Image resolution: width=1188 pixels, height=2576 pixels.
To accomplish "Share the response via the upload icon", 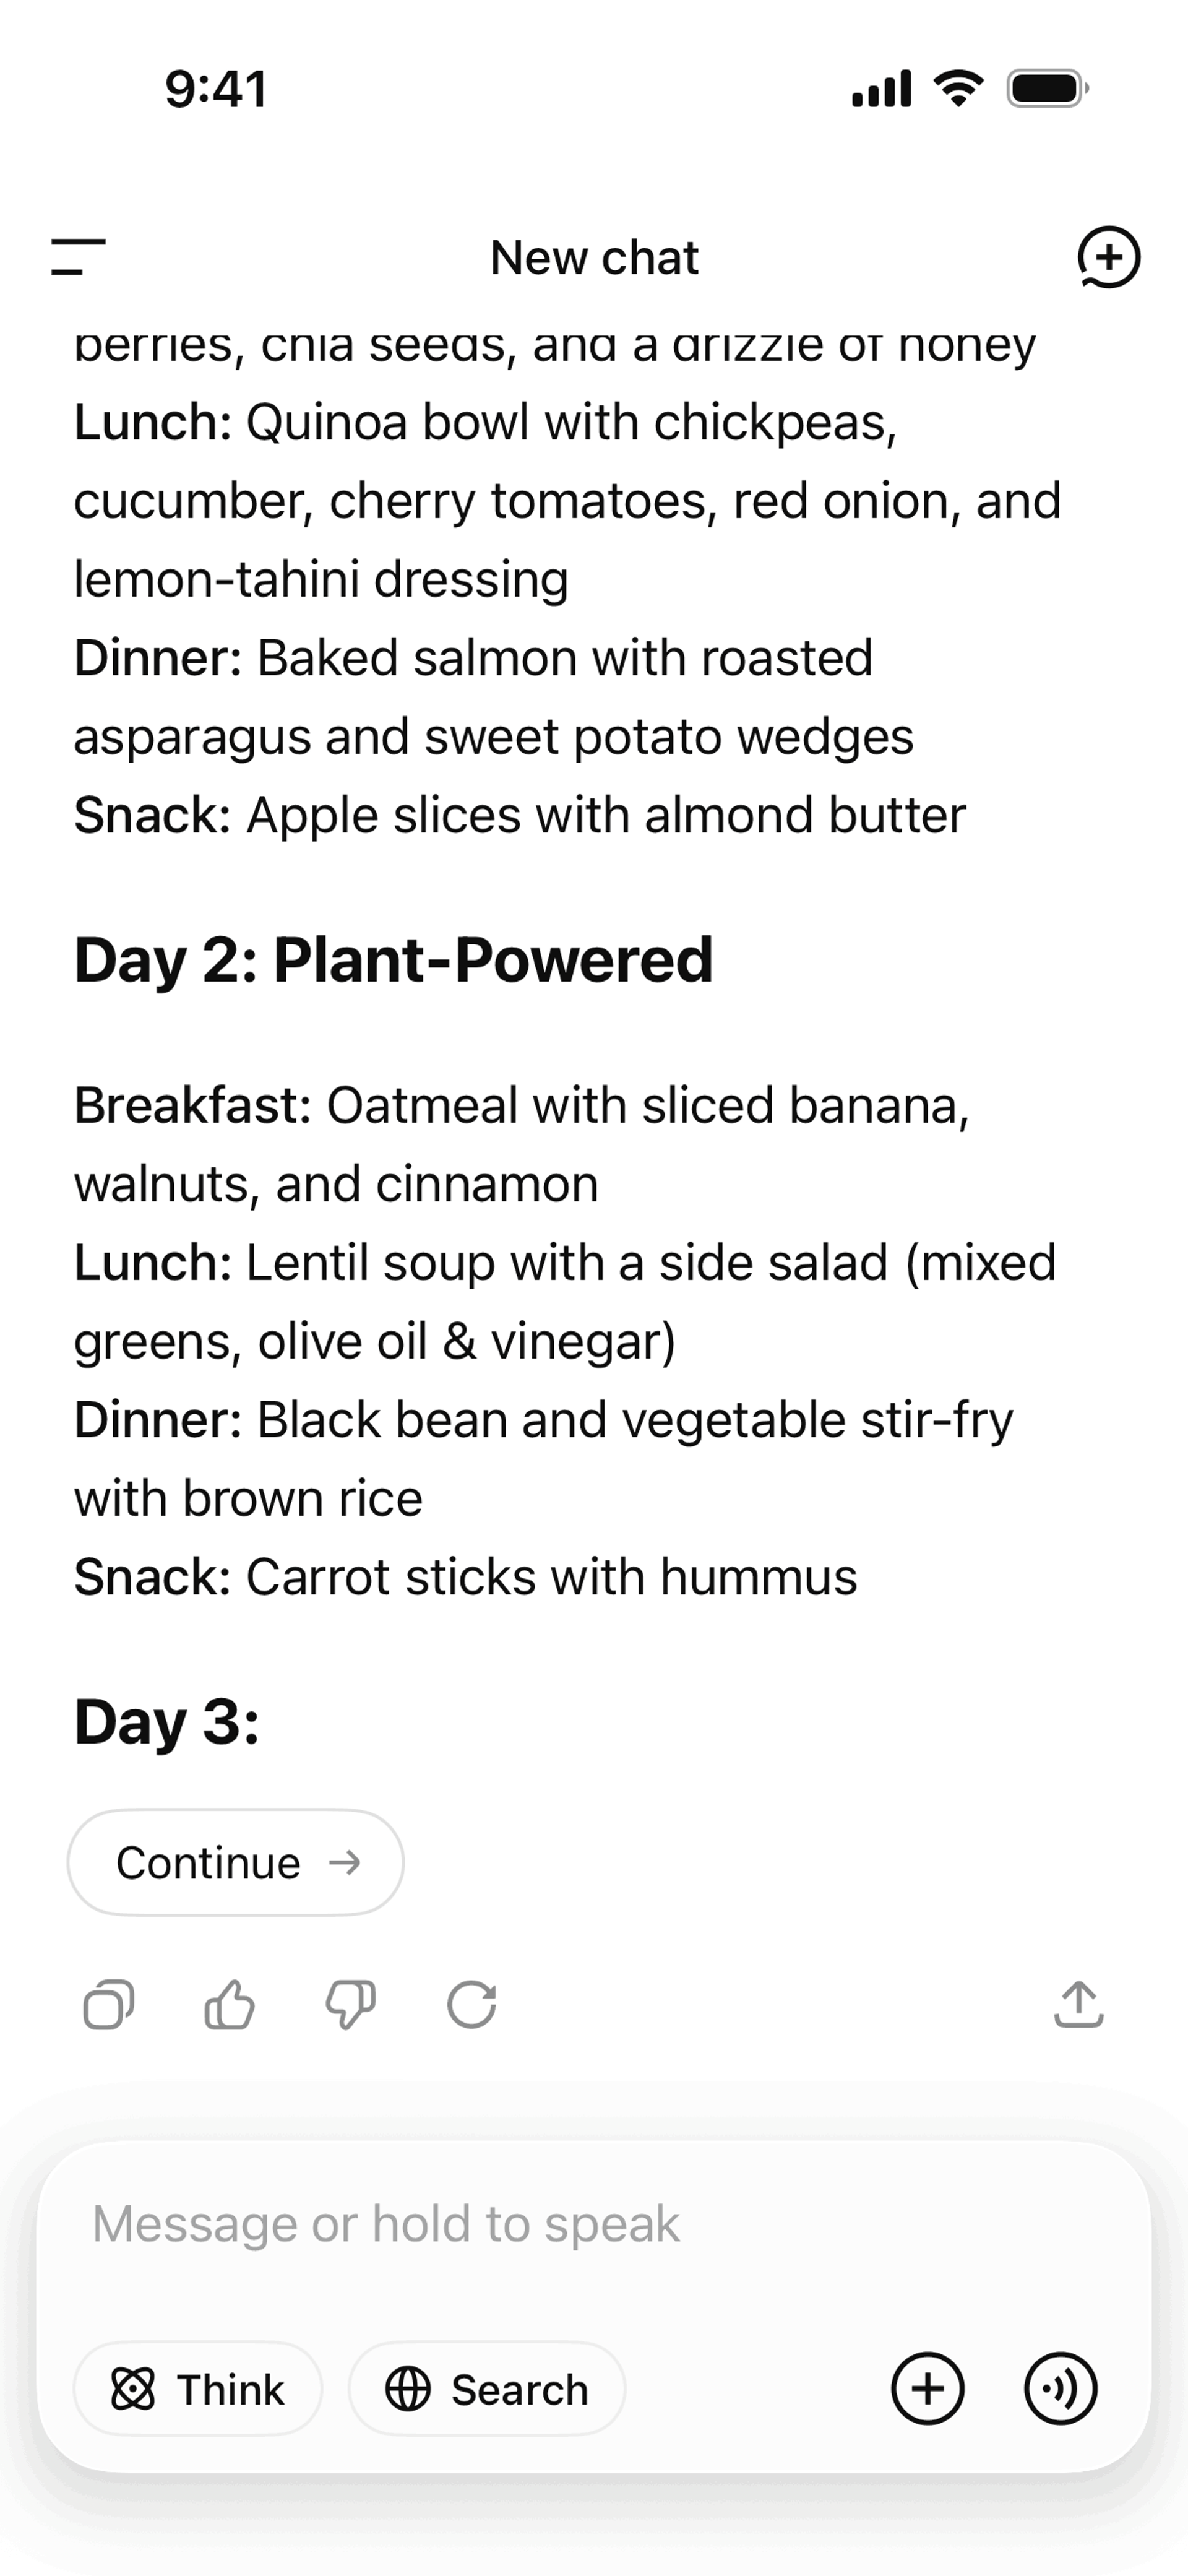I will point(1079,2004).
